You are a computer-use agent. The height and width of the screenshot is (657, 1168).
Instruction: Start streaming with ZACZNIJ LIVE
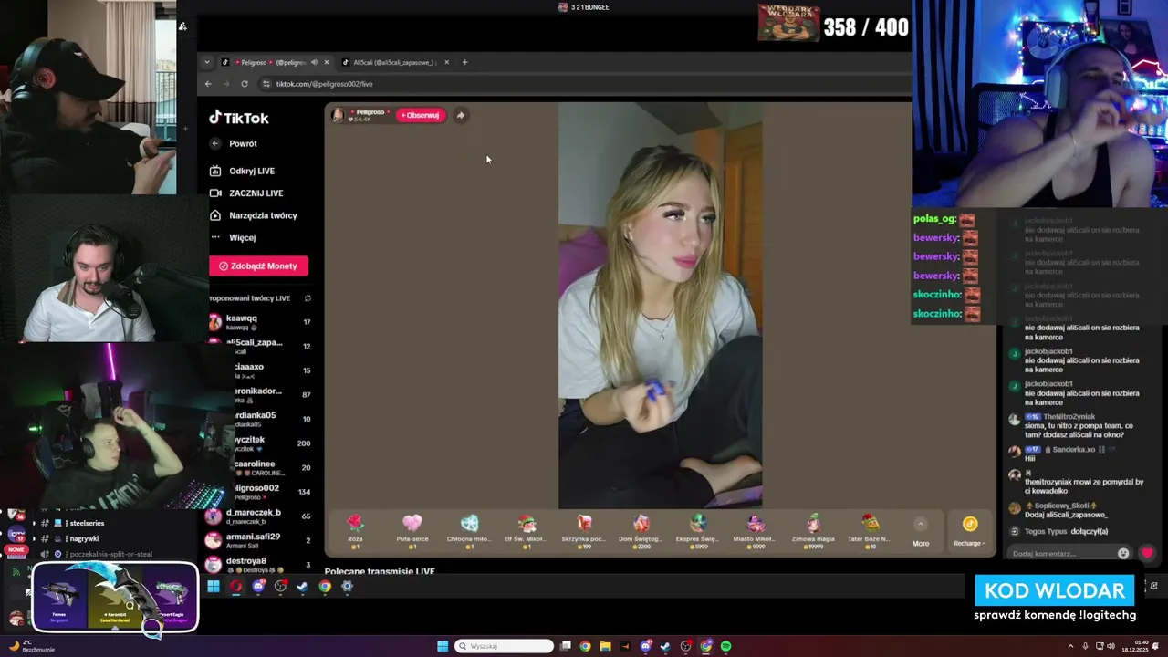click(x=246, y=193)
